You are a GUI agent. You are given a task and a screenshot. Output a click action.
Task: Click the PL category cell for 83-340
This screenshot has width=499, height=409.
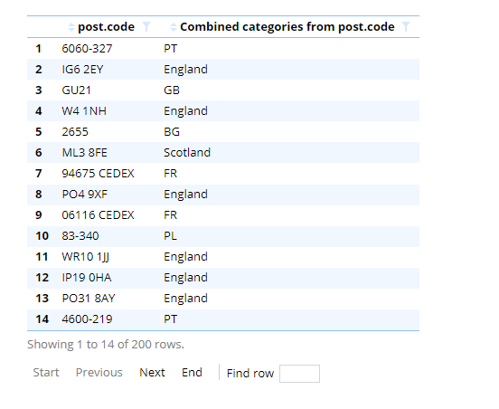coord(170,236)
